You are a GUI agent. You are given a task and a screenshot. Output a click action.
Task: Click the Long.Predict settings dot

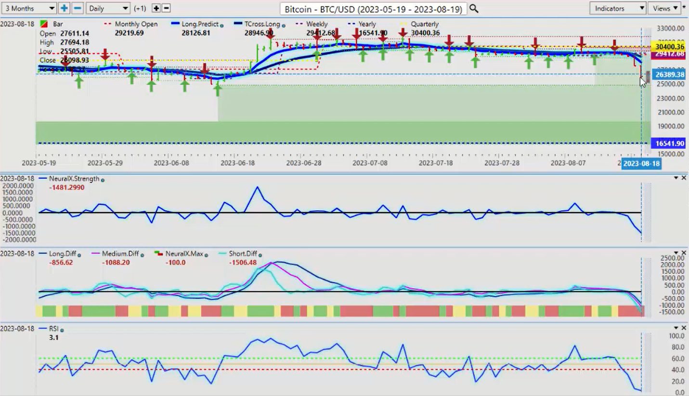click(222, 25)
